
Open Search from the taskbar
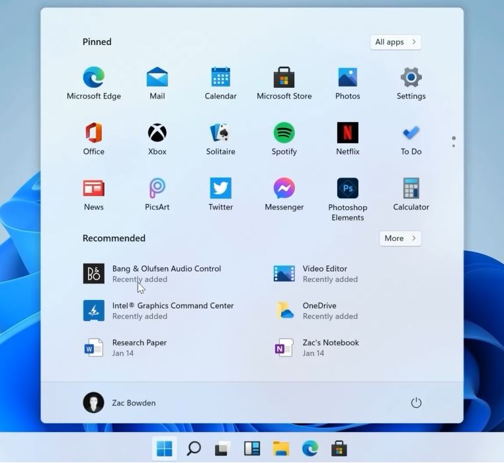point(194,448)
